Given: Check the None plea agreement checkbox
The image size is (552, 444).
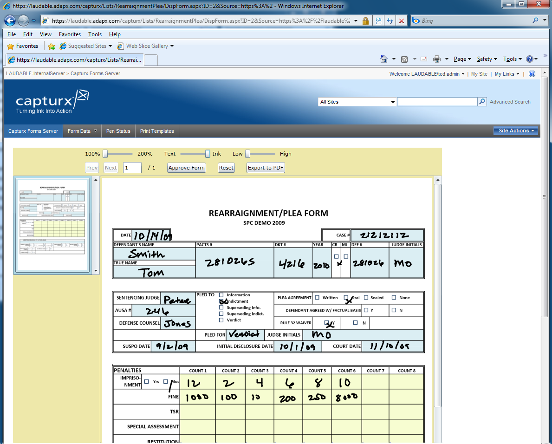Looking at the screenshot, I should 394,298.
